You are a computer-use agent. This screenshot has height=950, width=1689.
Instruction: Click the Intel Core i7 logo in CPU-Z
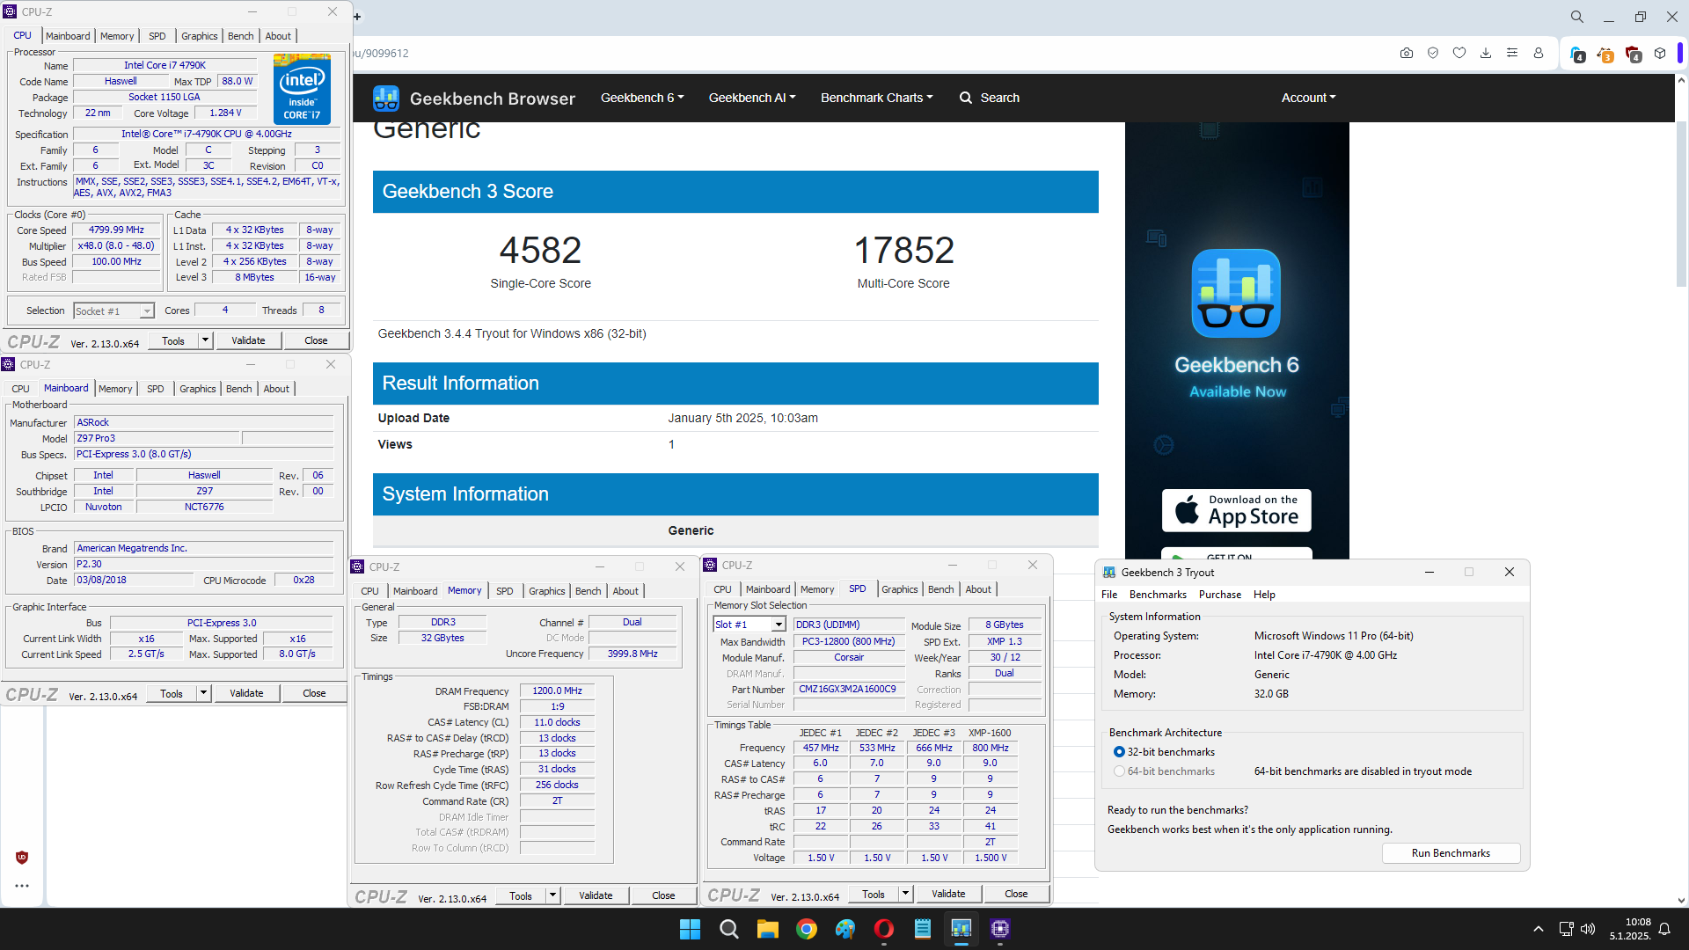point(302,88)
